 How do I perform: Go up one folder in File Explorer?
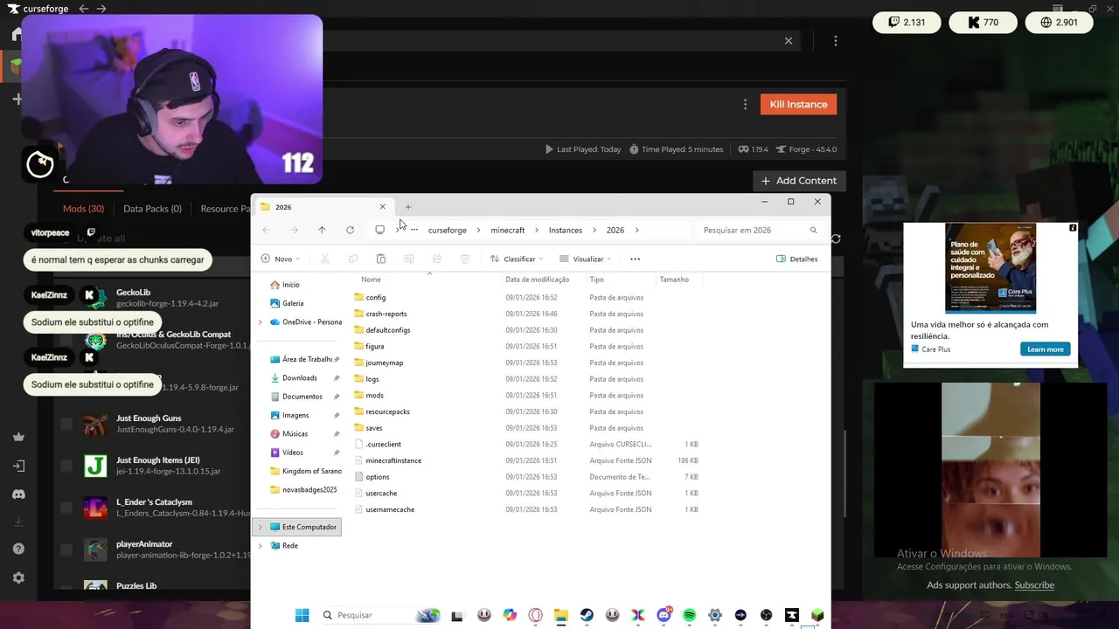coord(322,230)
